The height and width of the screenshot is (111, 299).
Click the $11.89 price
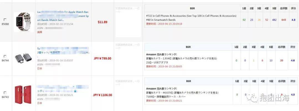(102, 22)
